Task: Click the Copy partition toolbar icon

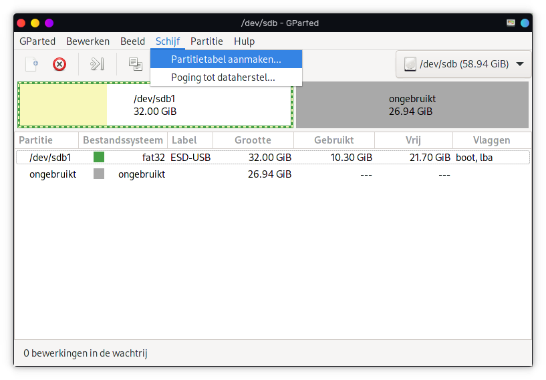Action: 136,64
